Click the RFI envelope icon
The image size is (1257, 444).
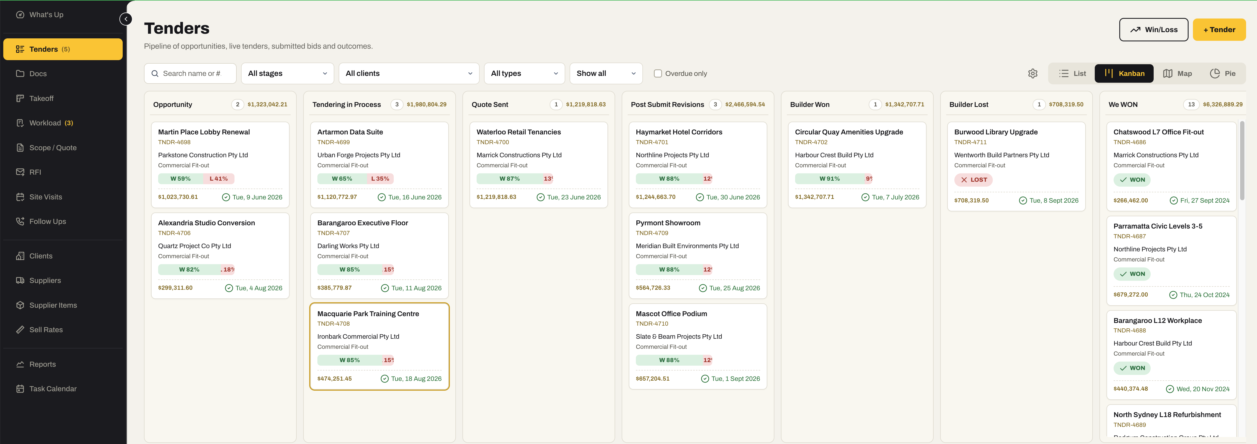coord(20,172)
